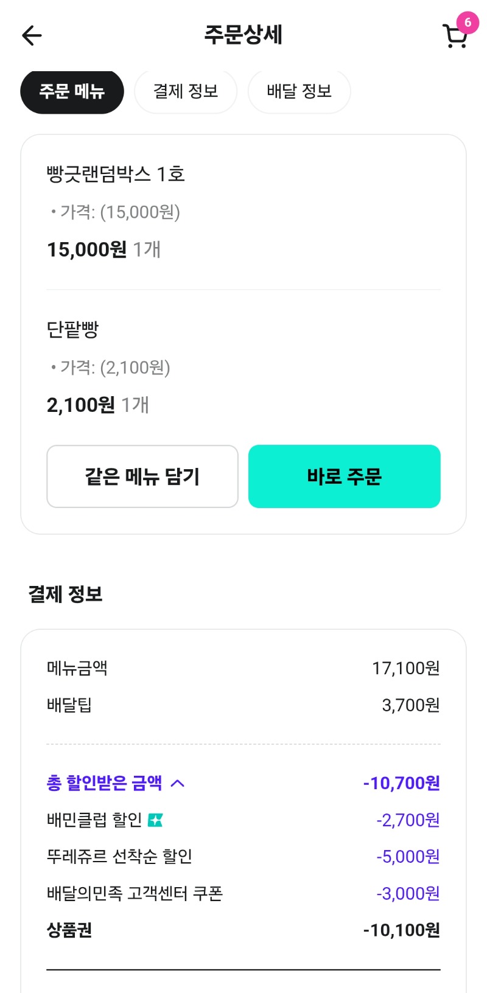Open the 배달 정보 tab

pos(299,91)
